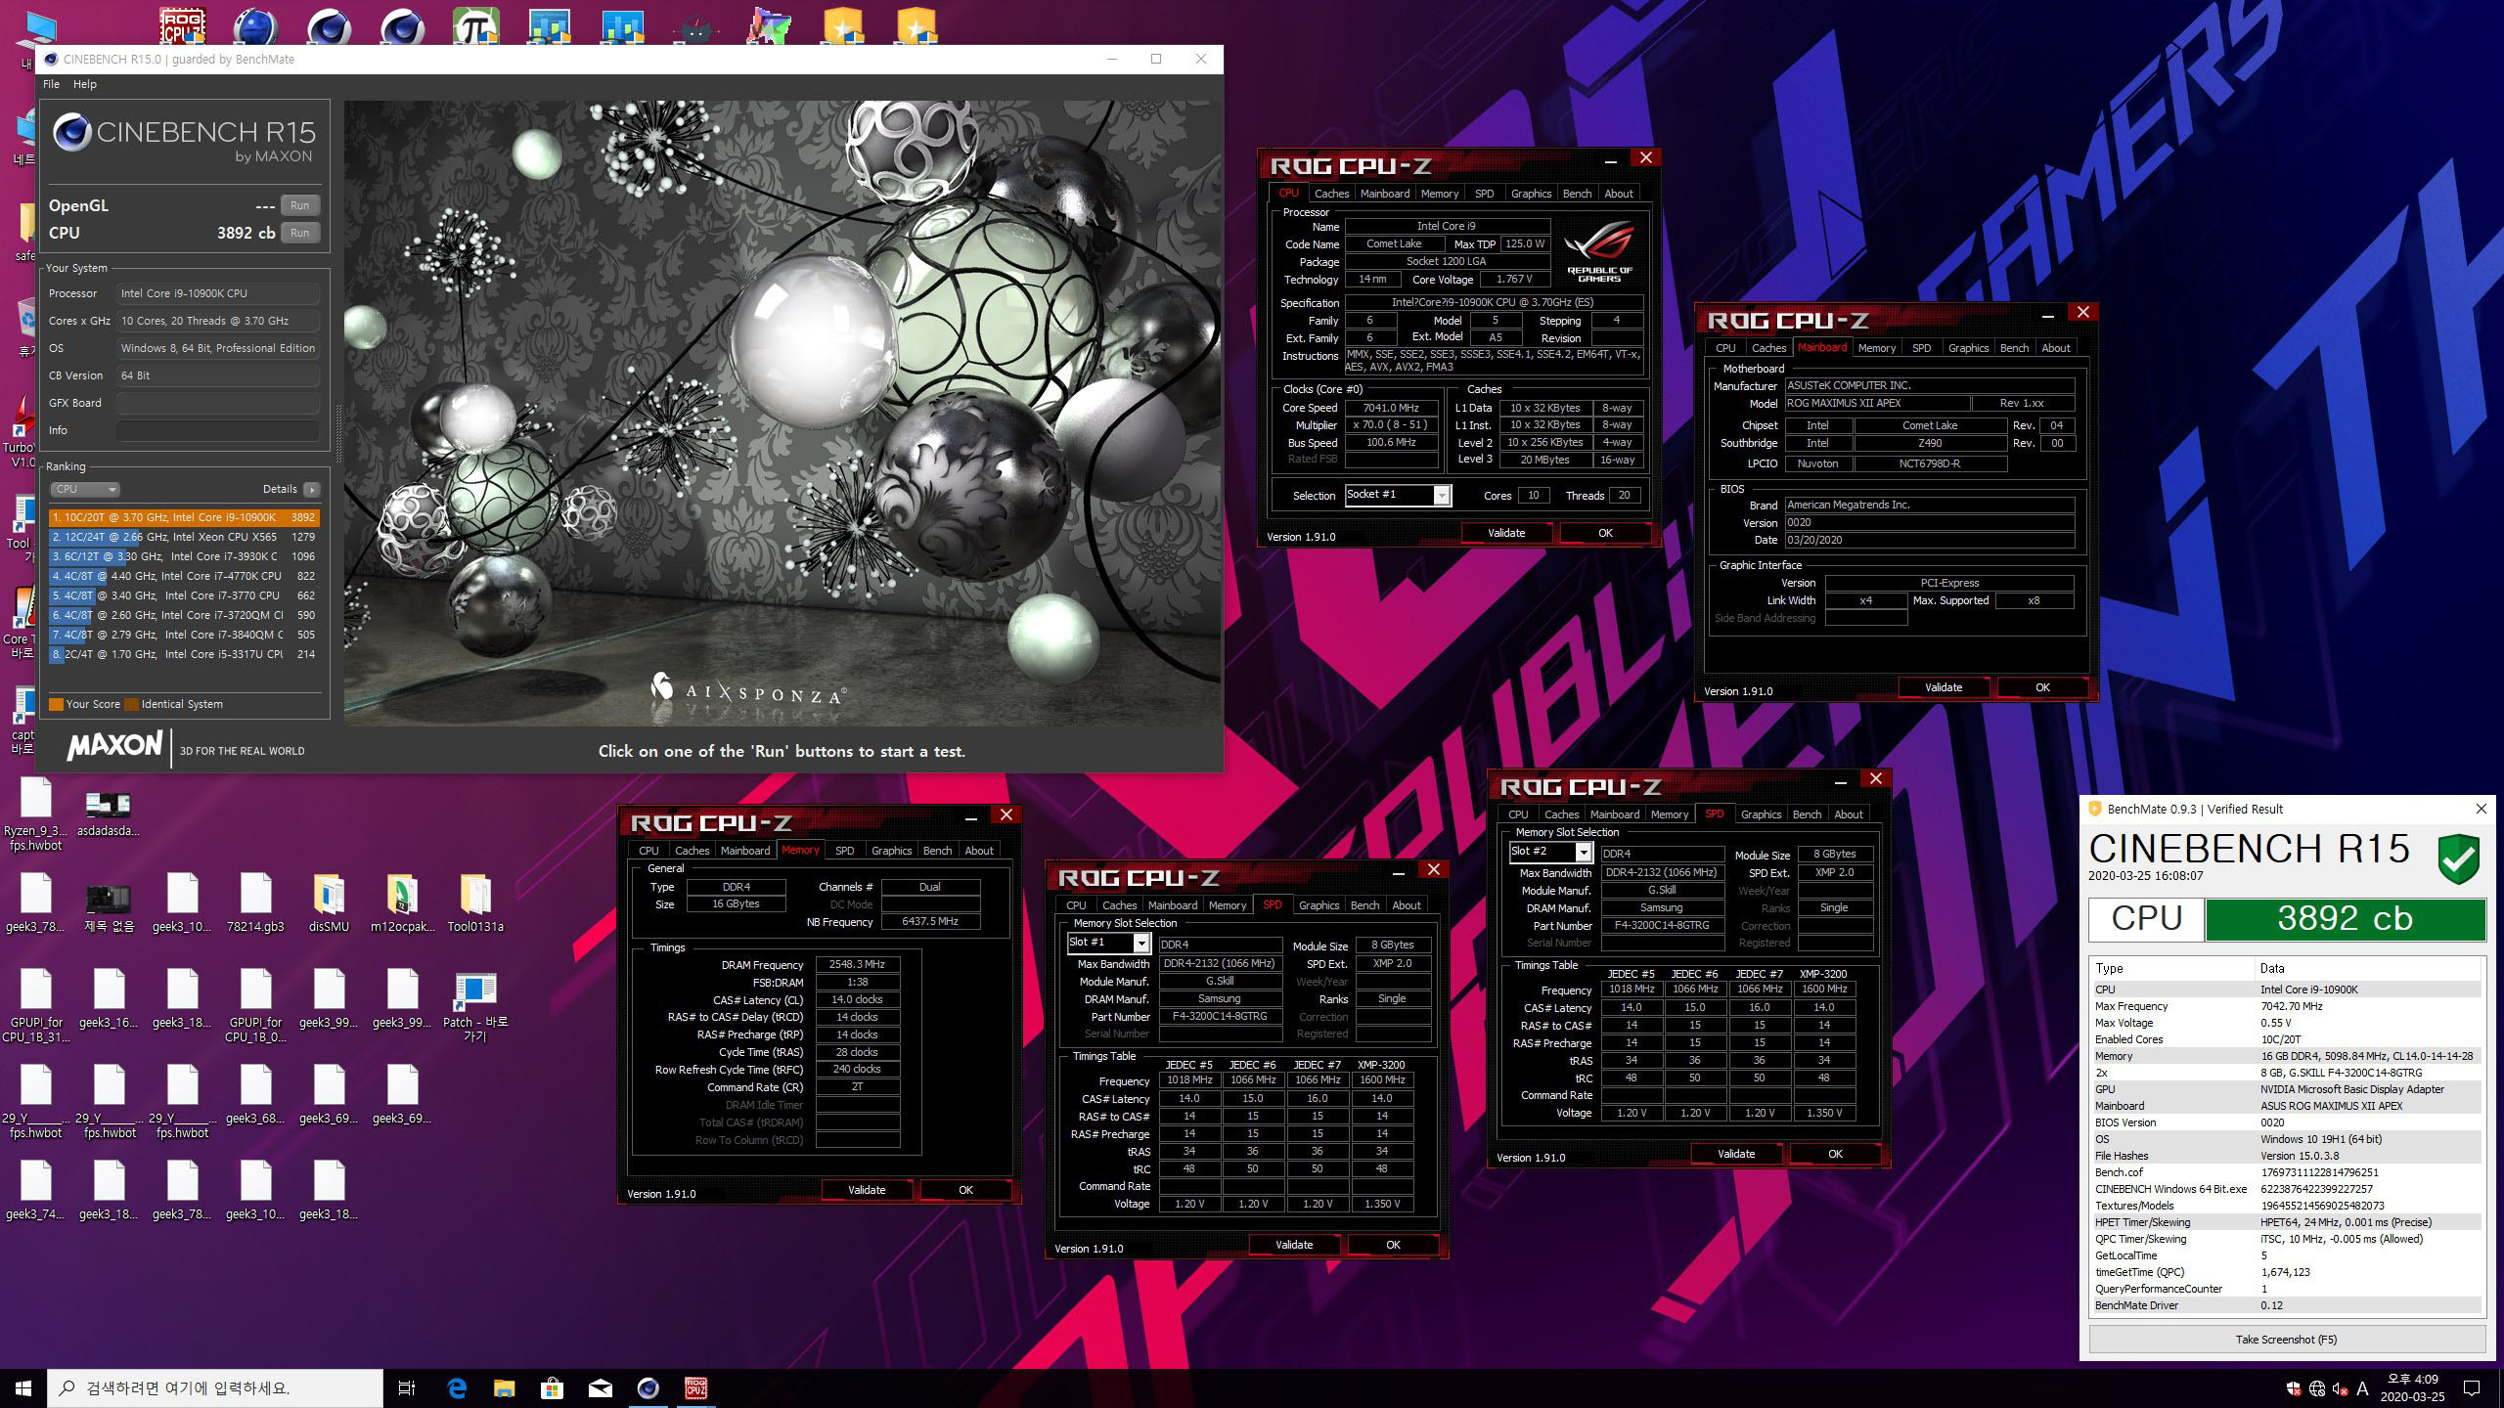The image size is (2504, 1408).
Task: Open Slot #2 memory slot dropdown
Action: [1583, 852]
